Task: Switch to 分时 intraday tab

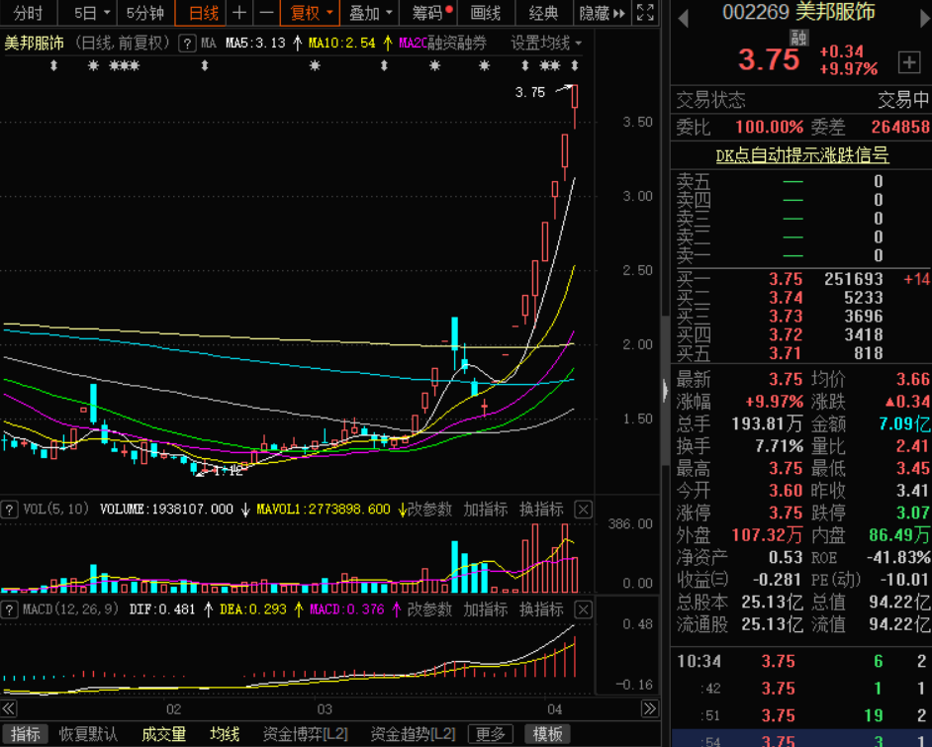Action: pyautogui.click(x=29, y=13)
